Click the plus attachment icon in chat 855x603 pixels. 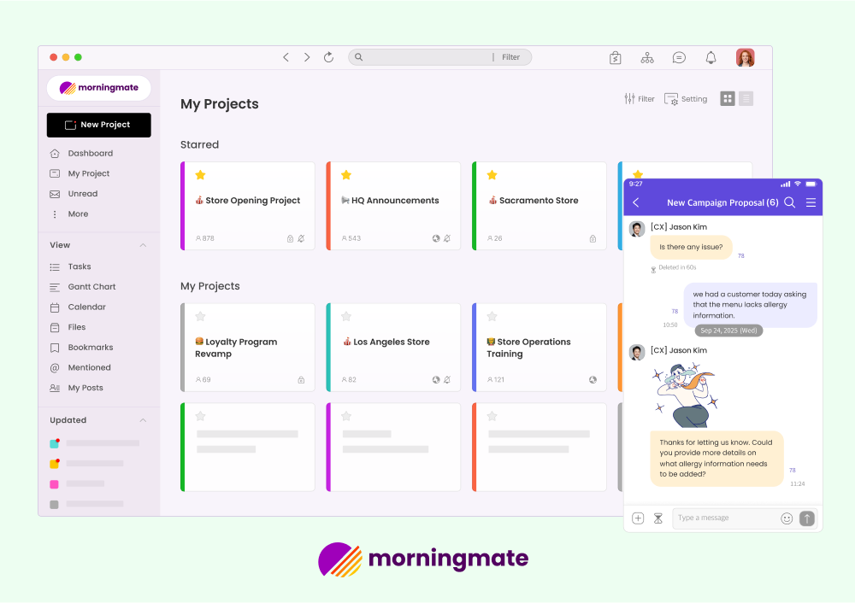tap(638, 518)
